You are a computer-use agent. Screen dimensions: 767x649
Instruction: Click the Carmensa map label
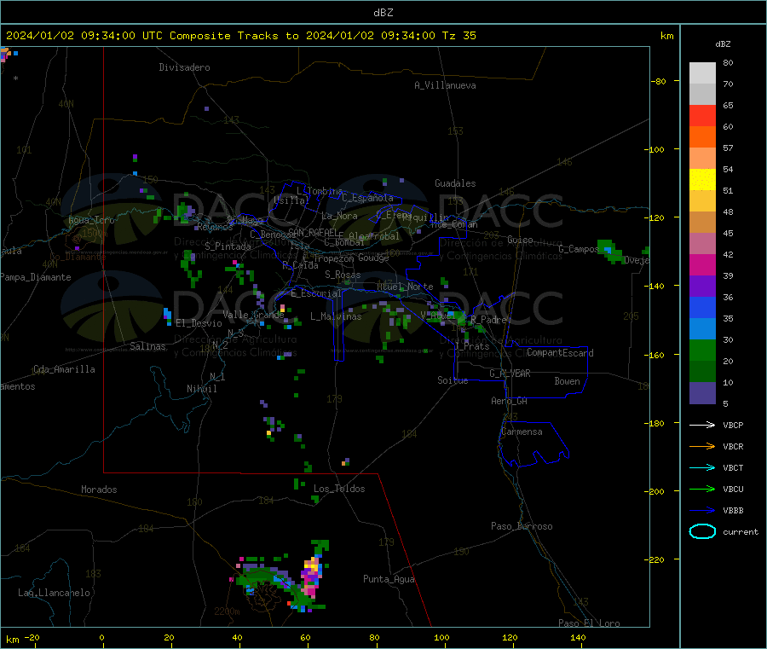pos(522,432)
